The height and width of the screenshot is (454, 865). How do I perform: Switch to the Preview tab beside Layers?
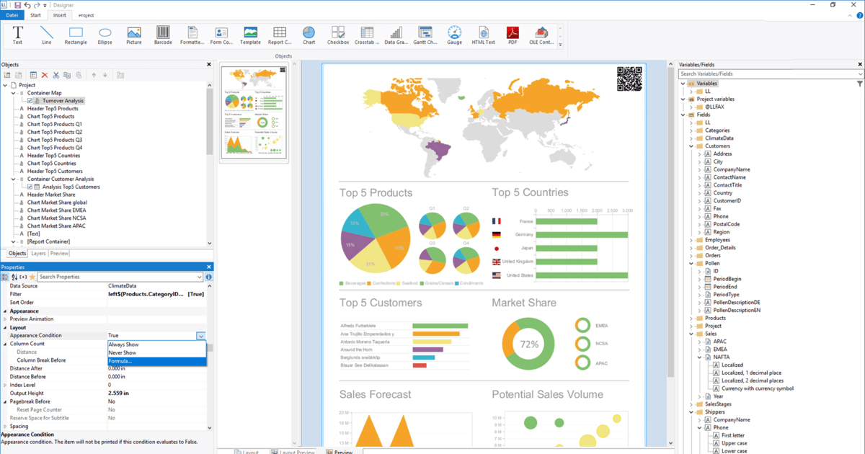coord(59,254)
